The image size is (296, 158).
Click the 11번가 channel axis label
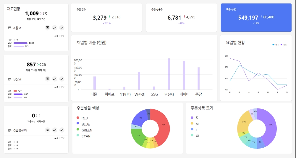(125, 95)
